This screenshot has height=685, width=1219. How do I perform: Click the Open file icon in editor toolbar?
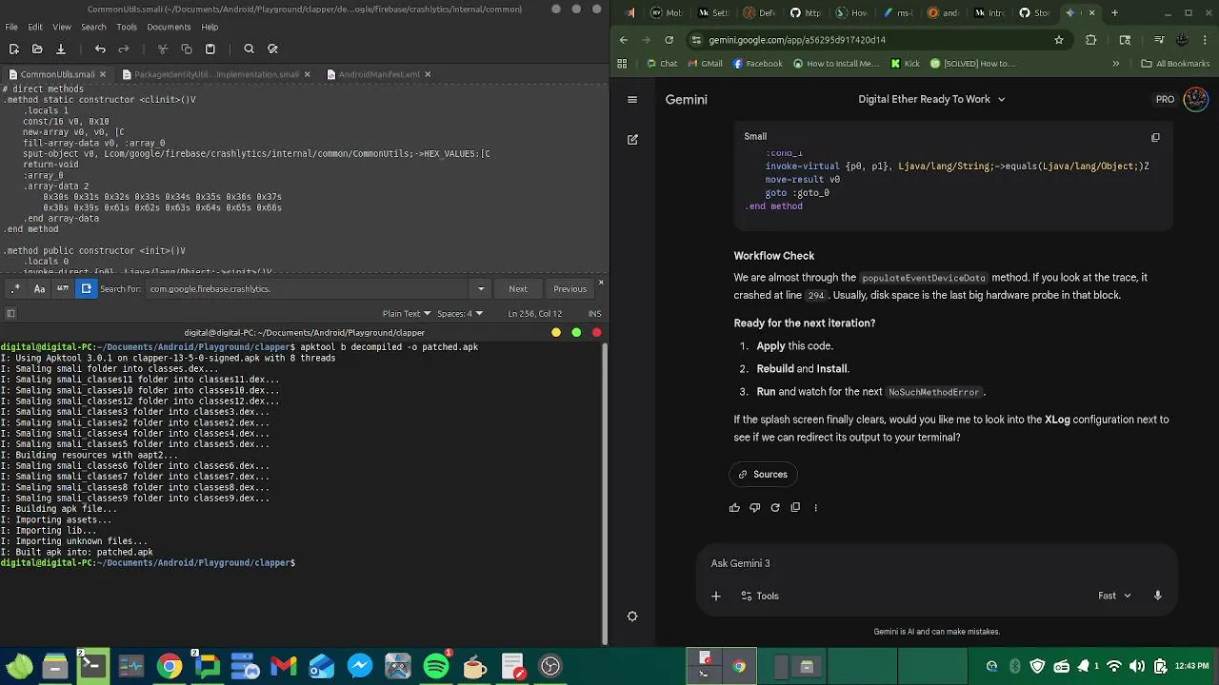click(37, 49)
